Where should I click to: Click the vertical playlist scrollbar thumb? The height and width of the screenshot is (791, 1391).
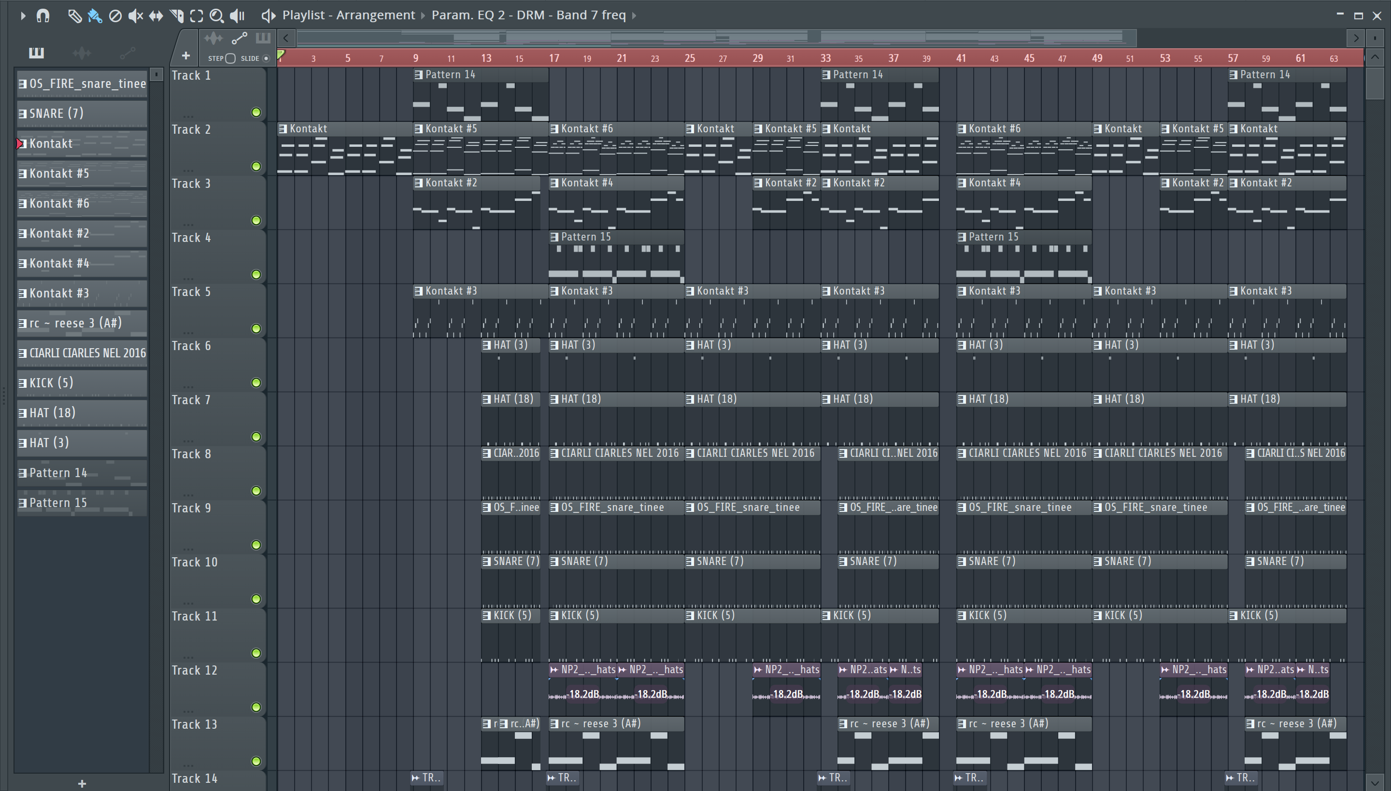coord(1375,83)
